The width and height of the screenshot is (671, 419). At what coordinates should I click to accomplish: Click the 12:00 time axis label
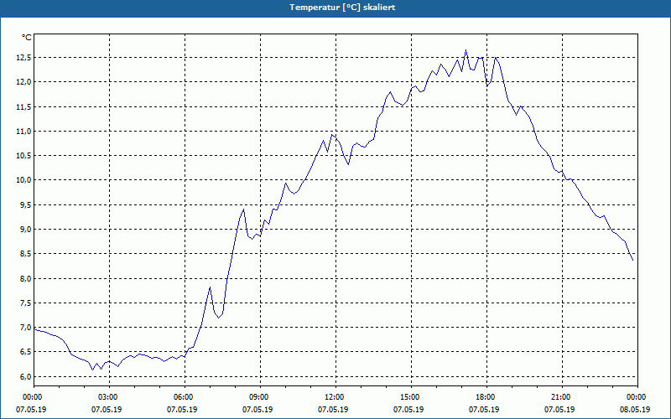point(334,397)
